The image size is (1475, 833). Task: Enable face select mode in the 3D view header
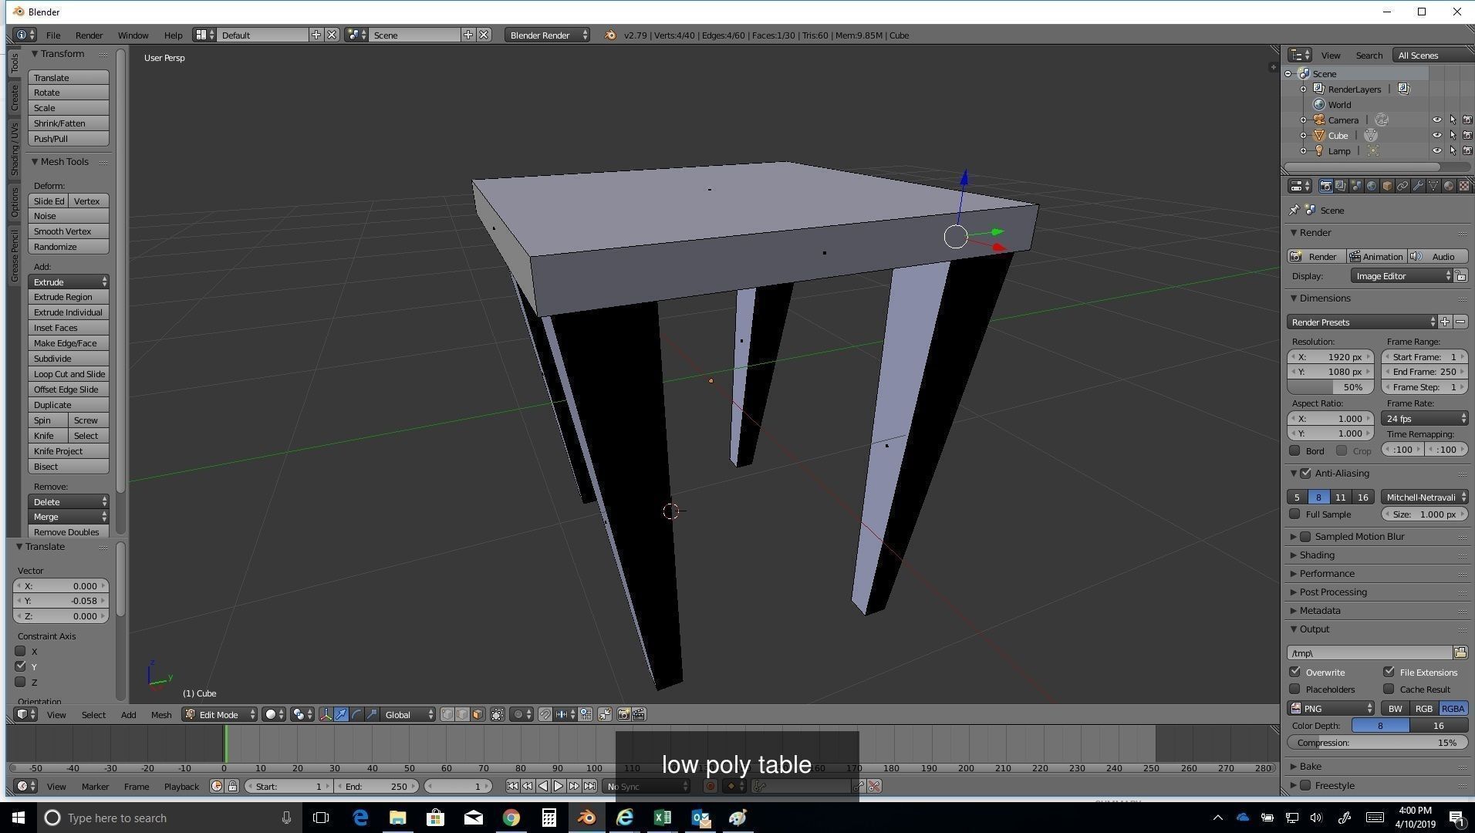[x=477, y=715]
